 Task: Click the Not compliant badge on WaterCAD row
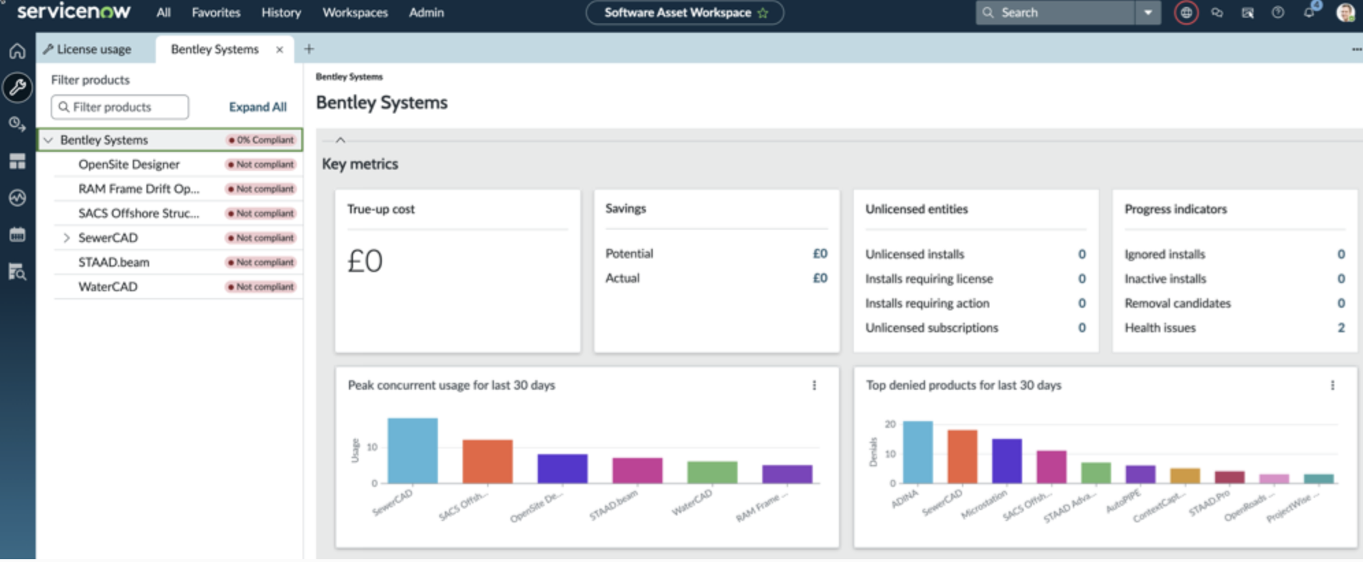pos(261,287)
